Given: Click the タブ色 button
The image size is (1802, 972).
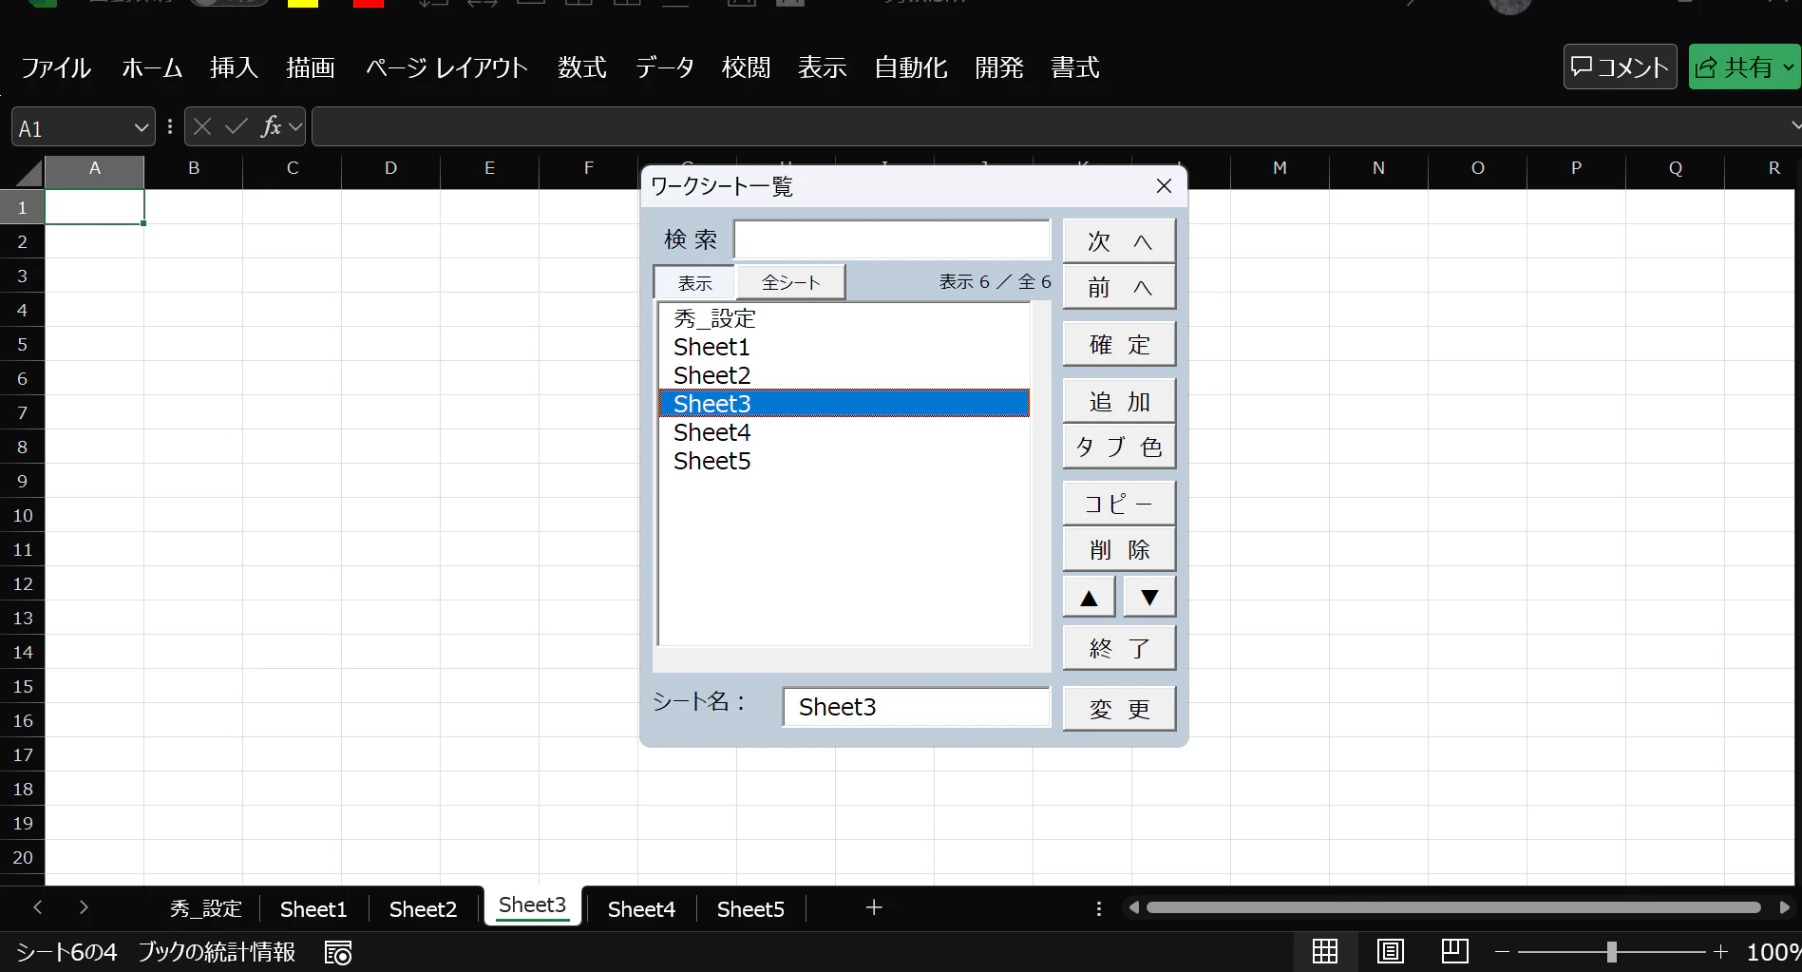Looking at the screenshot, I should (1119, 447).
